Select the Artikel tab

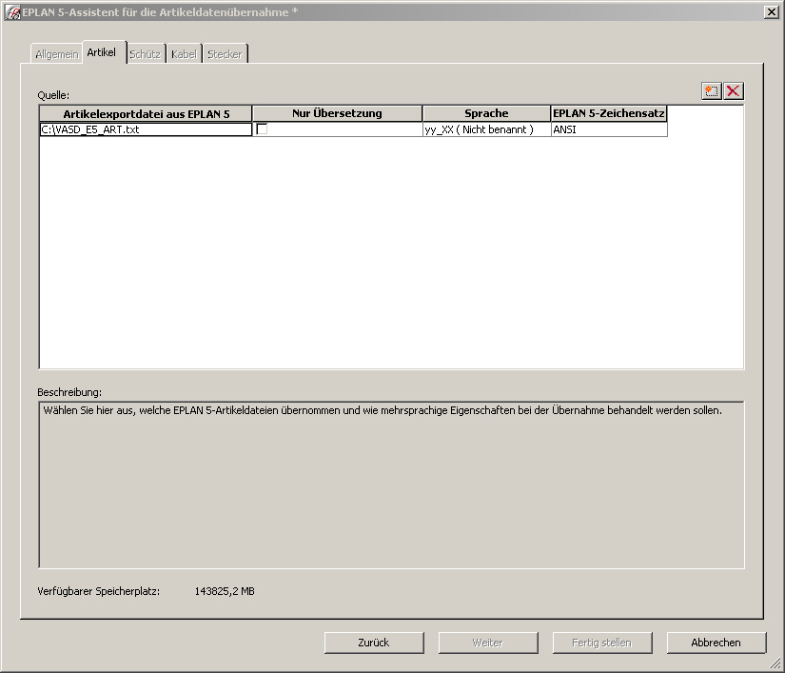pyautogui.click(x=102, y=52)
